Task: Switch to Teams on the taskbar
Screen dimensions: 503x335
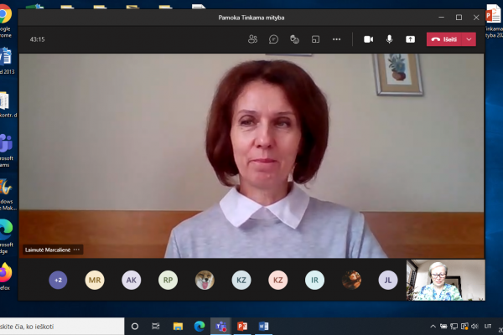Action: [x=220, y=327]
